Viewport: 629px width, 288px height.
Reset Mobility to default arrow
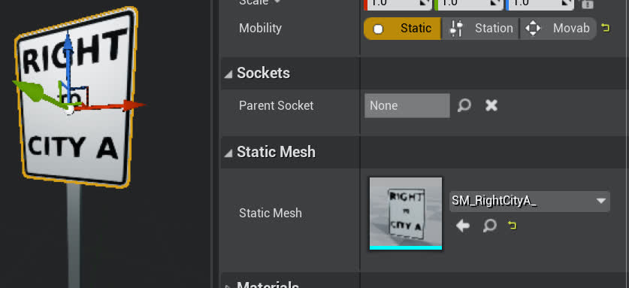point(606,28)
